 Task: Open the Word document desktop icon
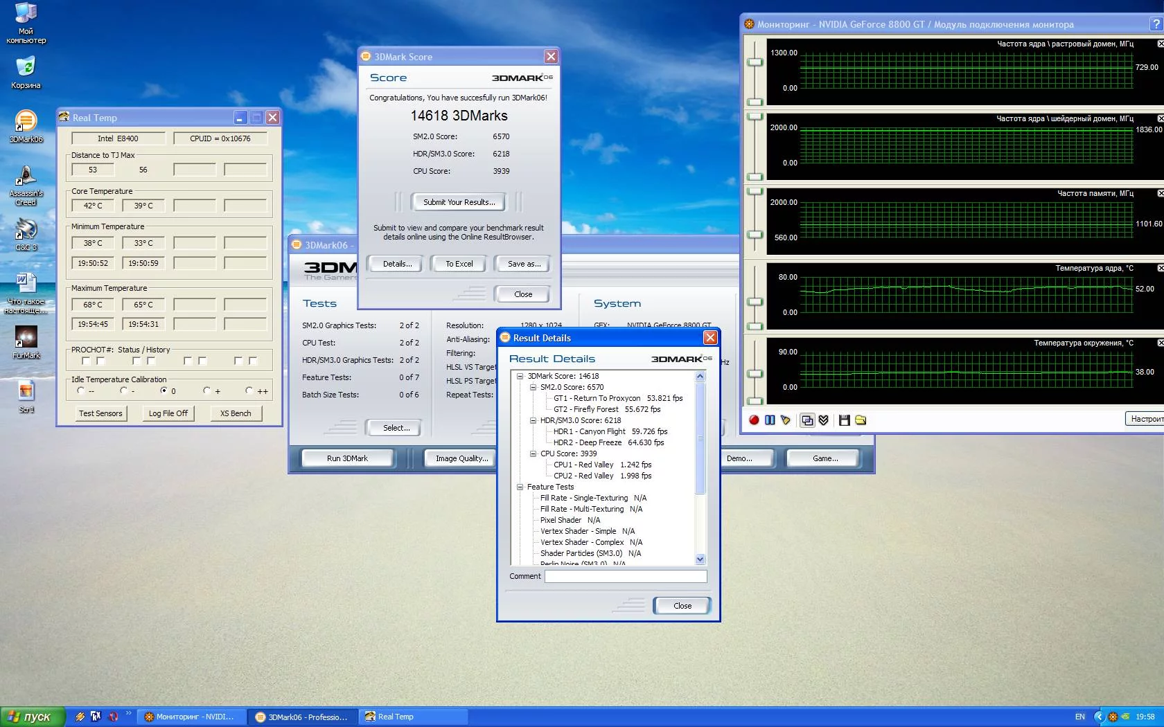(26, 293)
